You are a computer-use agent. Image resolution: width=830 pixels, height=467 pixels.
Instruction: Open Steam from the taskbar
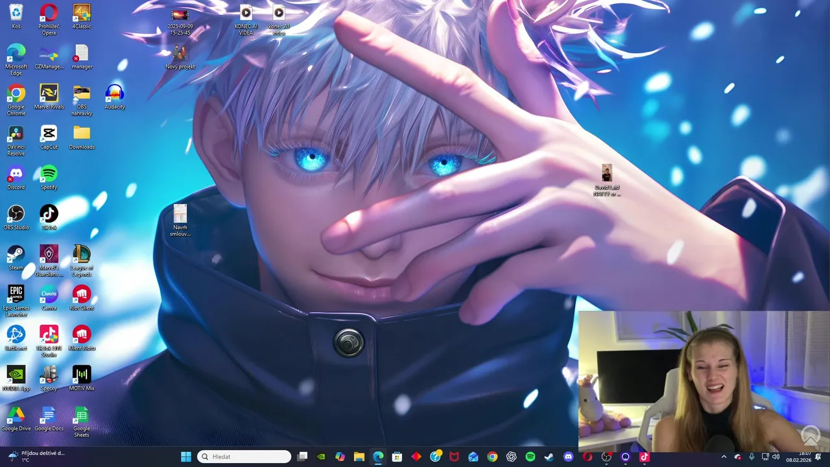tap(549, 457)
